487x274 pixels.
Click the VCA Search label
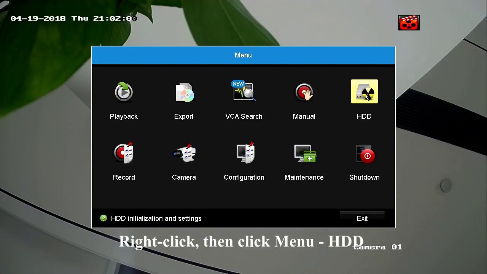(x=244, y=116)
